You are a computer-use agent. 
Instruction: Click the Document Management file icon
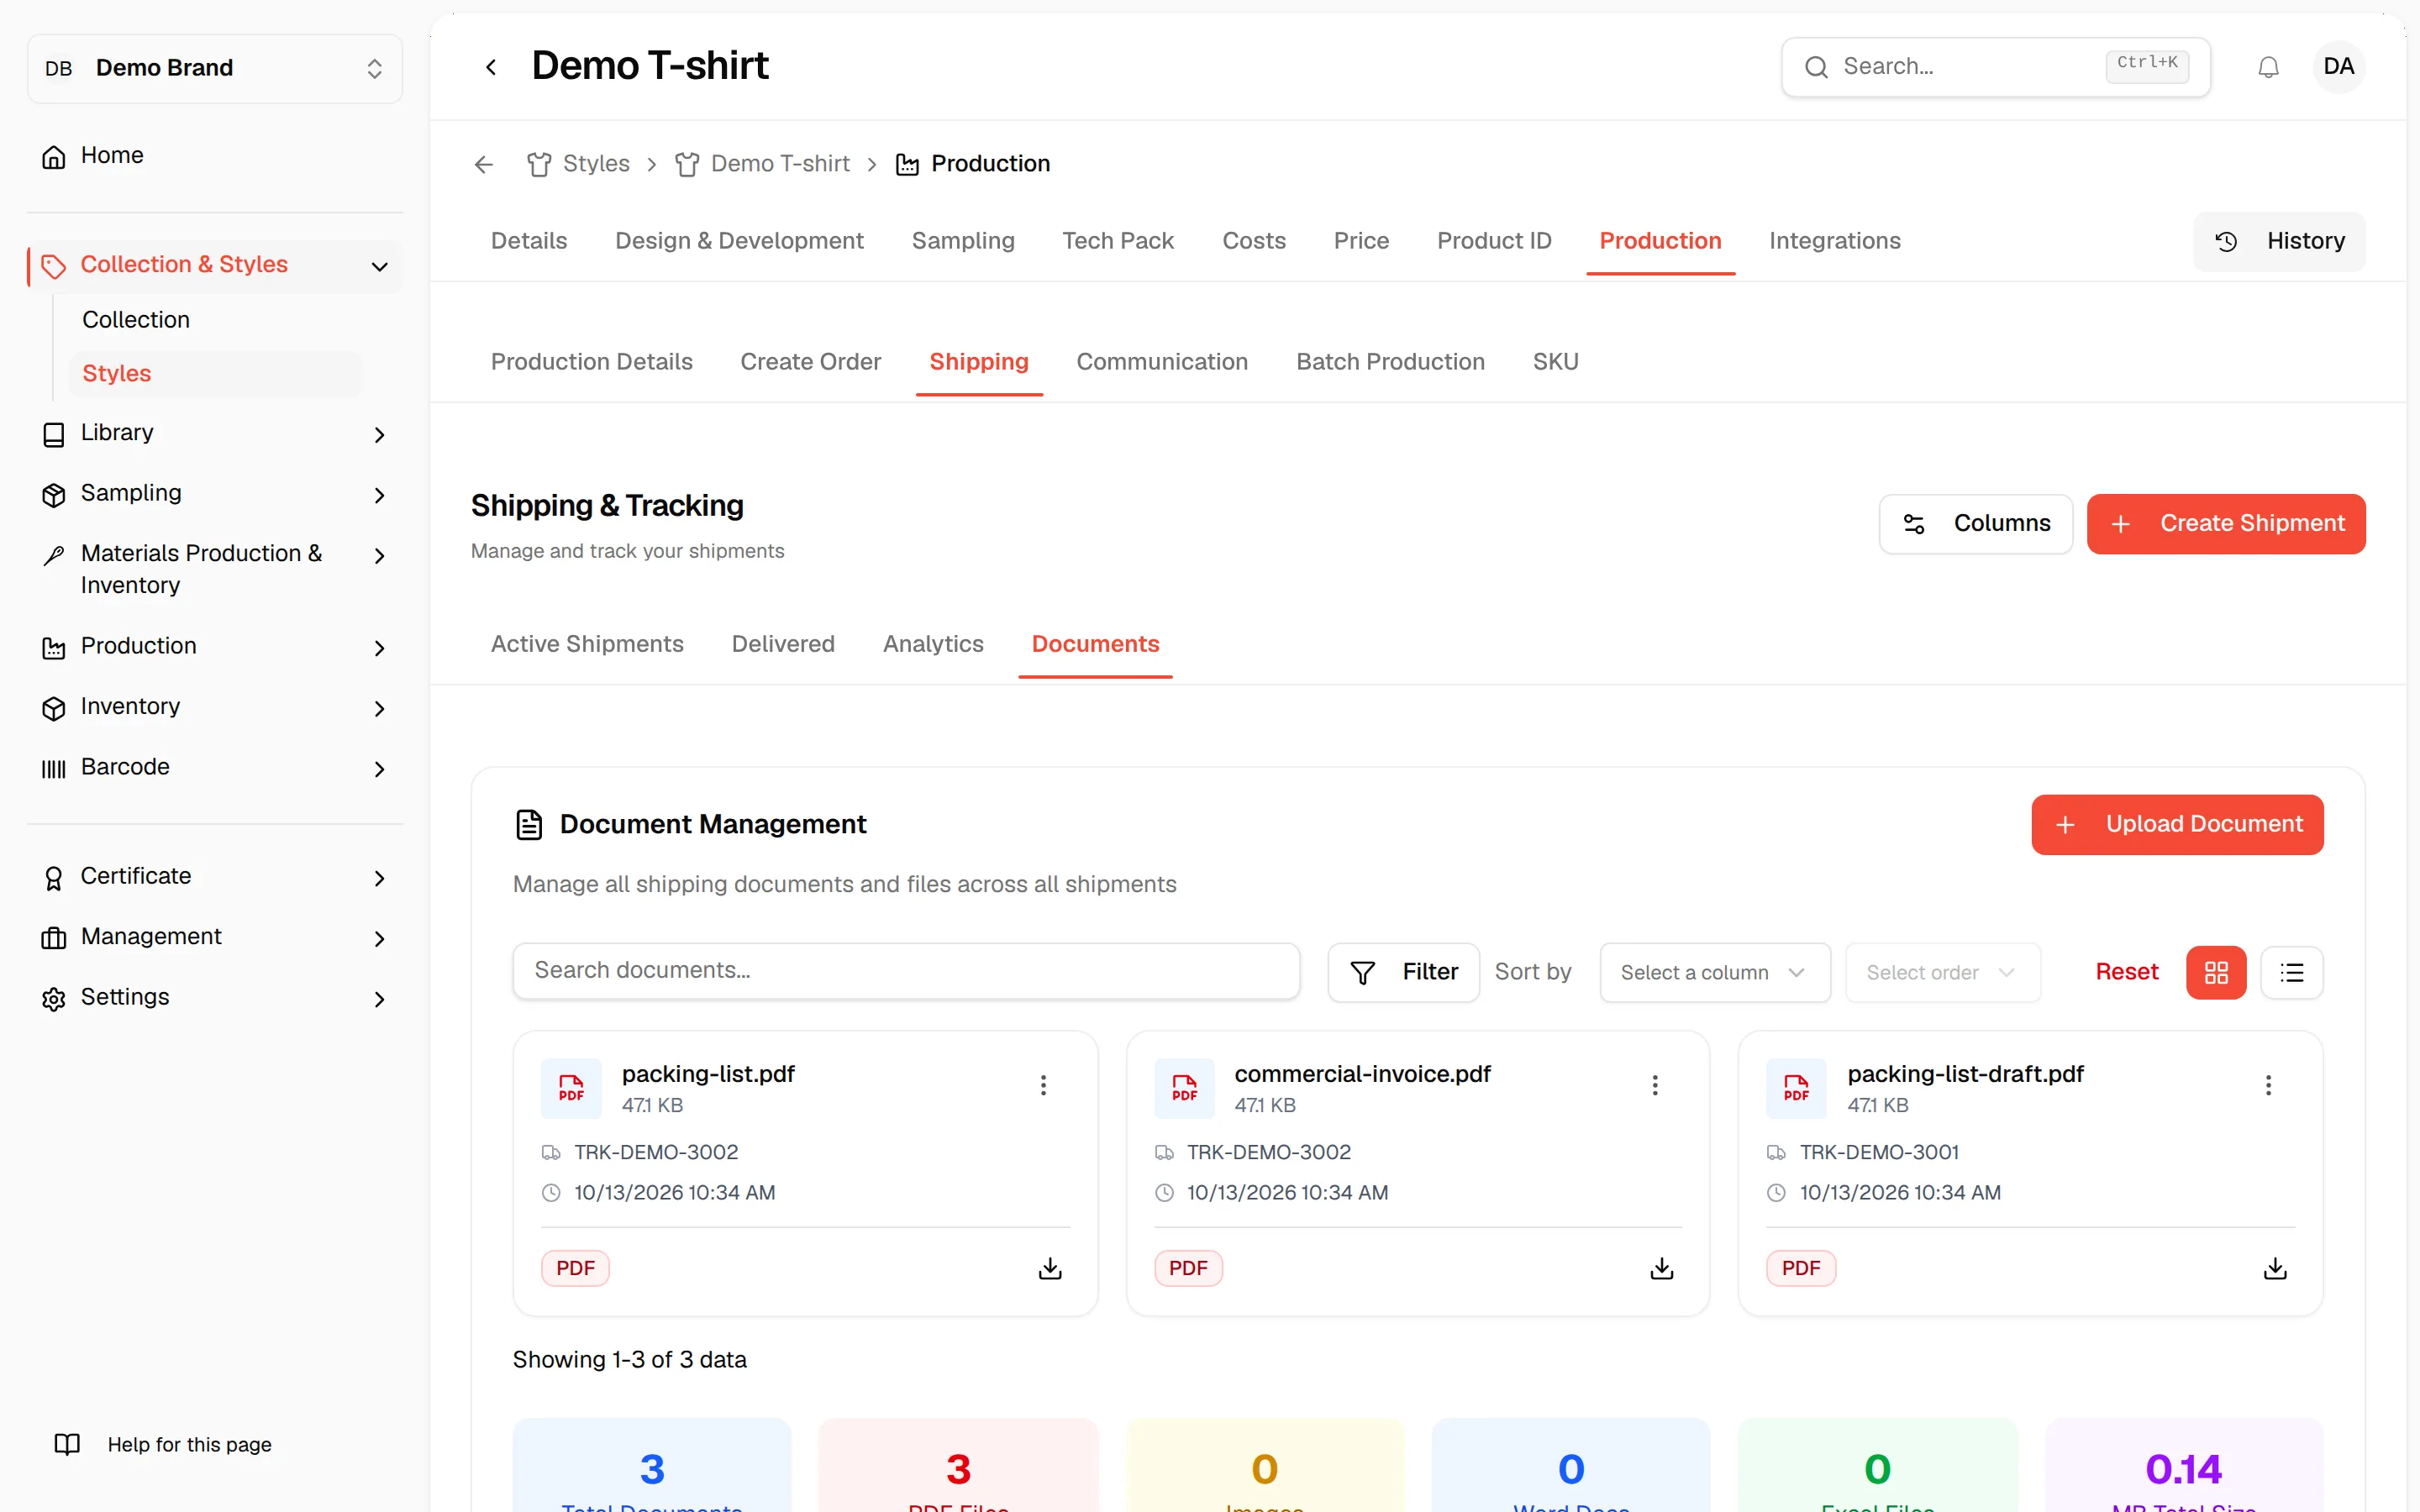click(x=529, y=824)
